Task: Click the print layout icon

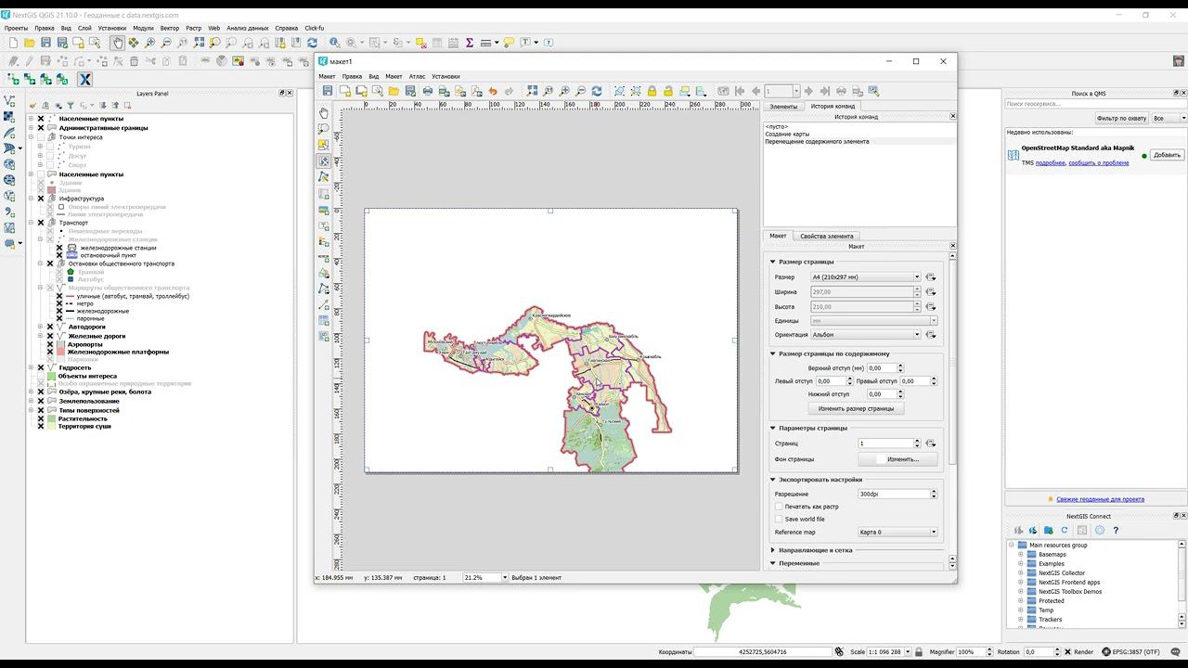Action: click(428, 91)
